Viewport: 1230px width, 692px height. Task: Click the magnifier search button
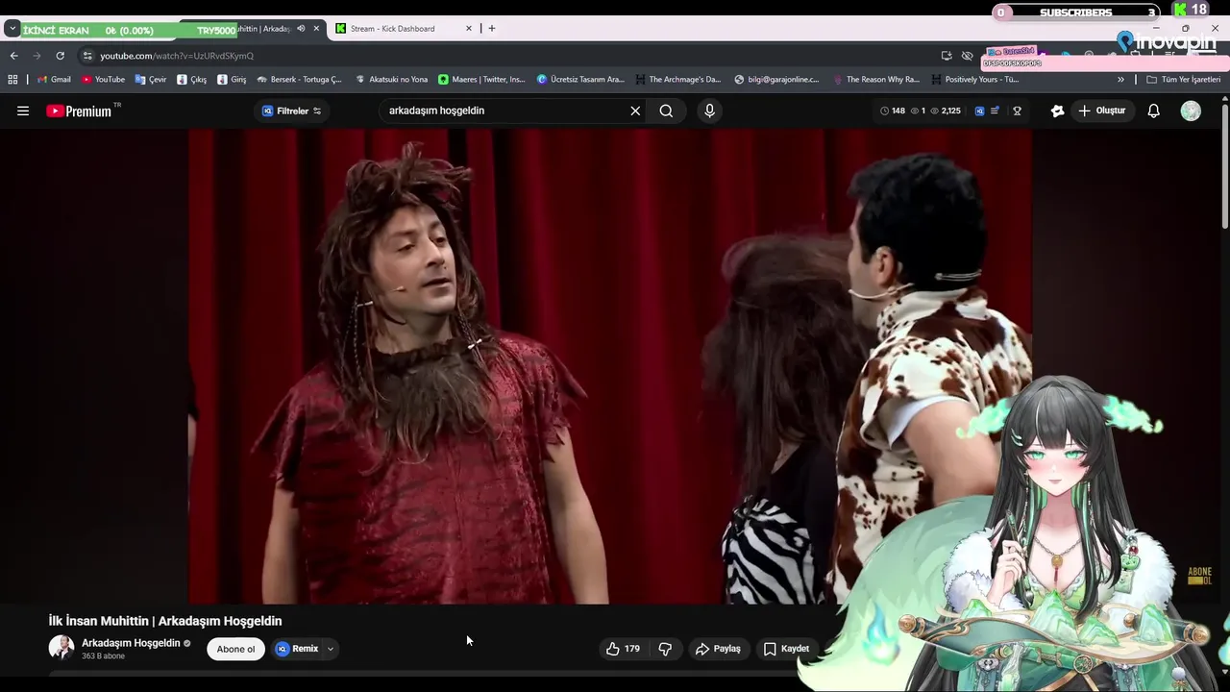pyautogui.click(x=666, y=111)
